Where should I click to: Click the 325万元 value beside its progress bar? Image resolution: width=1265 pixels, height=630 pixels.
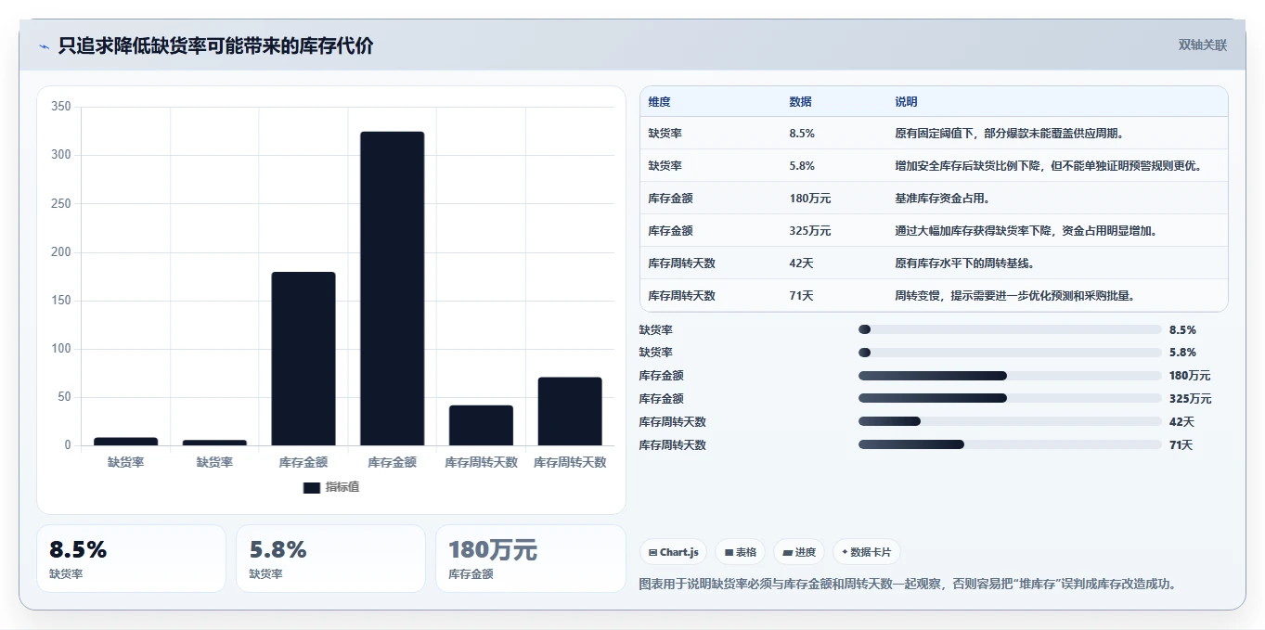[x=1191, y=399]
